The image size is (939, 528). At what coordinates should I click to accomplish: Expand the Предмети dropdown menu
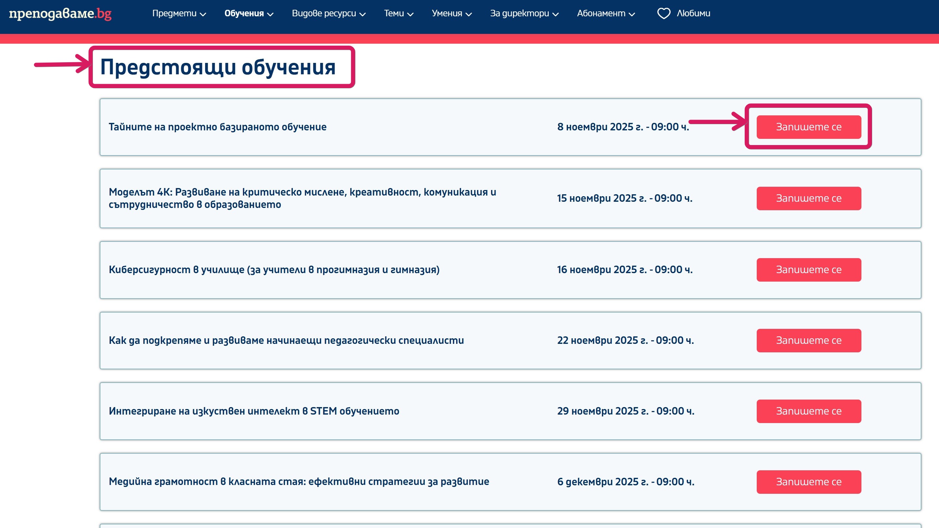pyautogui.click(x=179, y=13)
